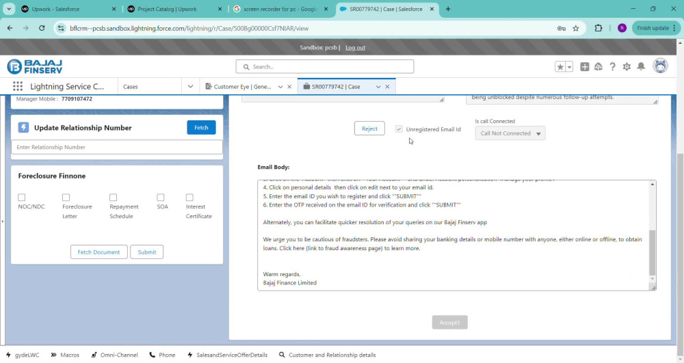684x363 pixels.
Task: Reload the page with browser refresh
Action: coord(42,28)
